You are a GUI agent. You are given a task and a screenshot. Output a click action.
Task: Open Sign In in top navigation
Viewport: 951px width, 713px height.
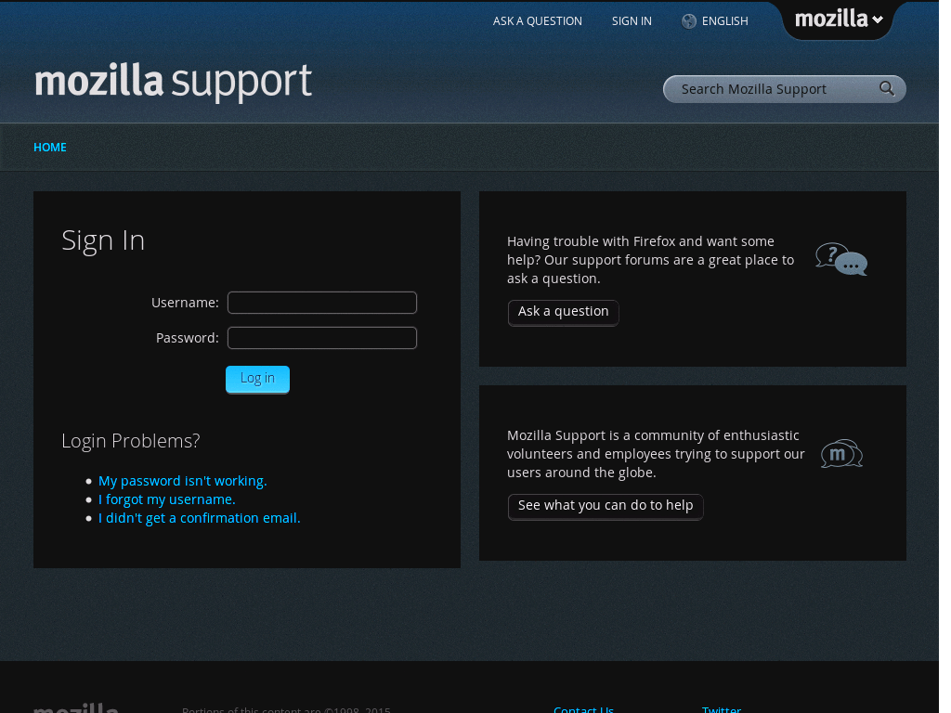tap(632, 21)
